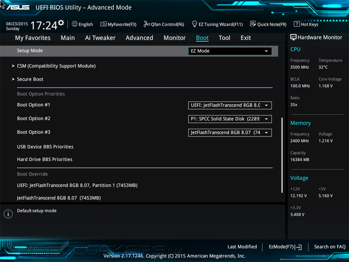Viewport: 349px width, 262px height.
Task: Open Hard Drive BBS Priorities
Action: coord(45,159)
